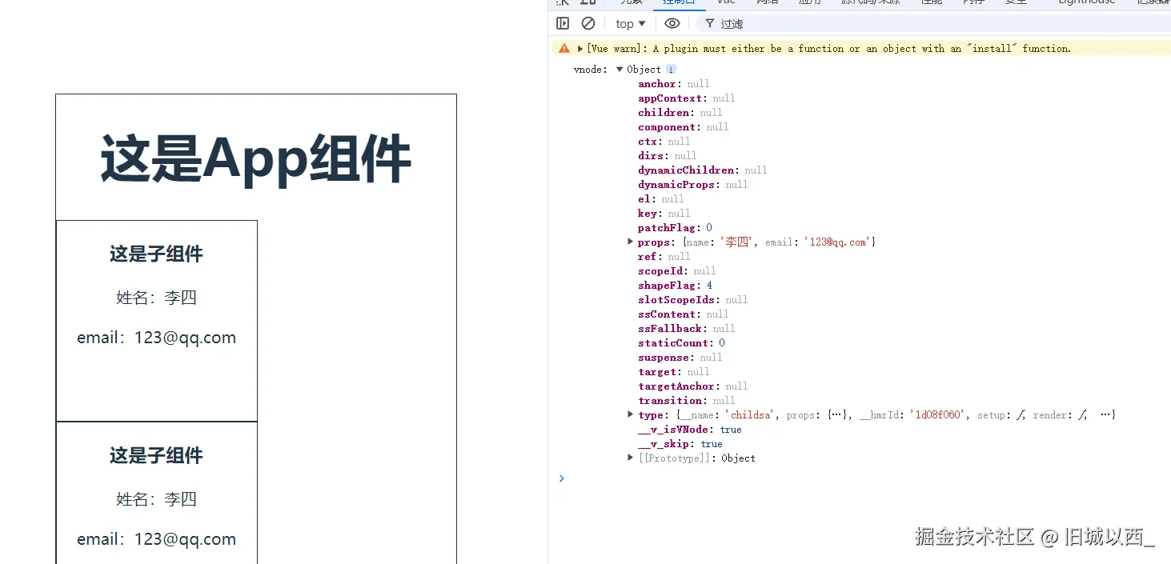Image resolution: width=1171 pixels, height=564 pixels.
Task: Click the vnode: label text
Action: [591, 70]
